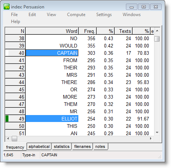This screenshot has width=171, height=168.
Task: Open the Compute menu
Action: click(76, 15)
